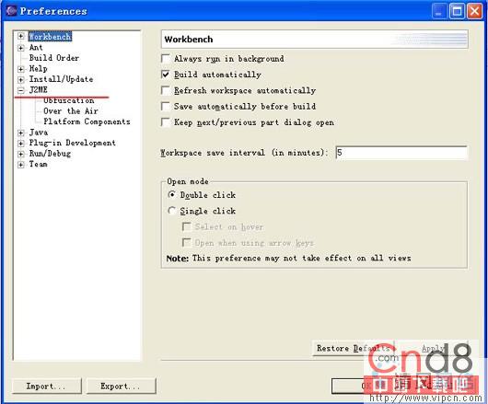
Task: Expand the Ant preferences node
Action: (20, 48)
